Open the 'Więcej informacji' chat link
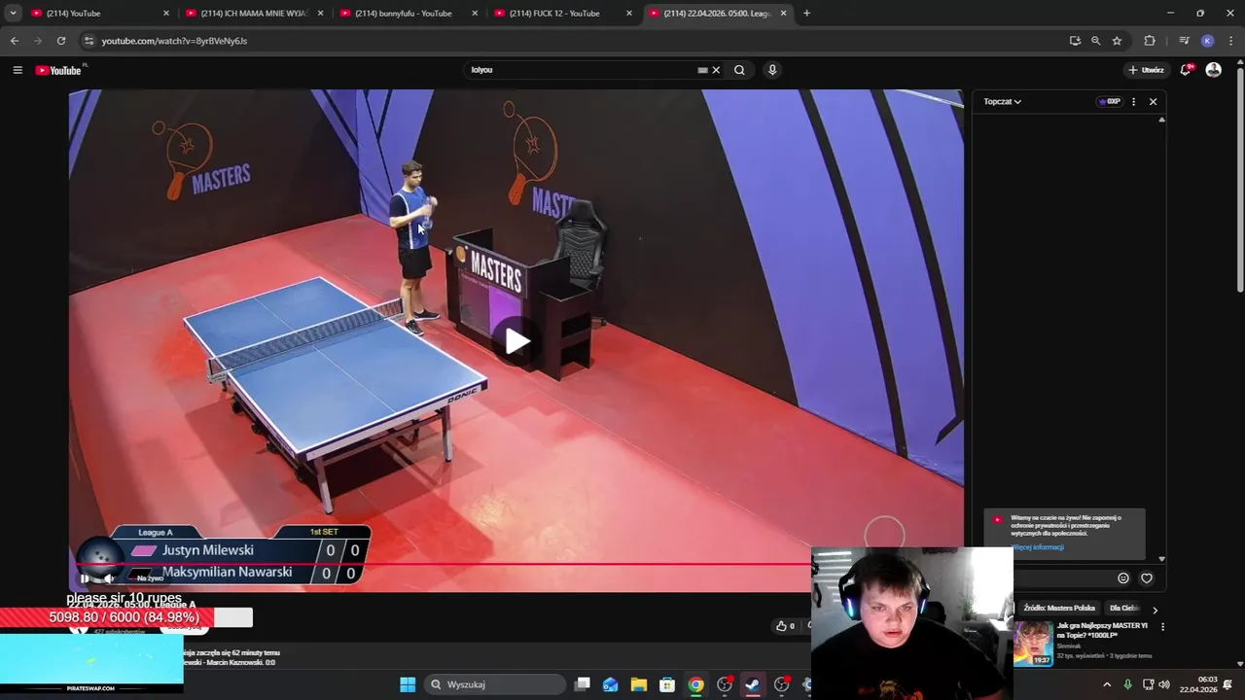 [1038, 547]
